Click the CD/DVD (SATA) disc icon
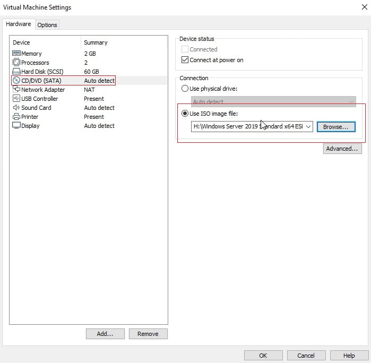The height and width of the screenshot is (363, 371). coord(16,80)
